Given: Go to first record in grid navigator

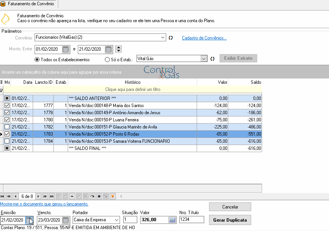Looking at the screenshot, I should point(2,196).
